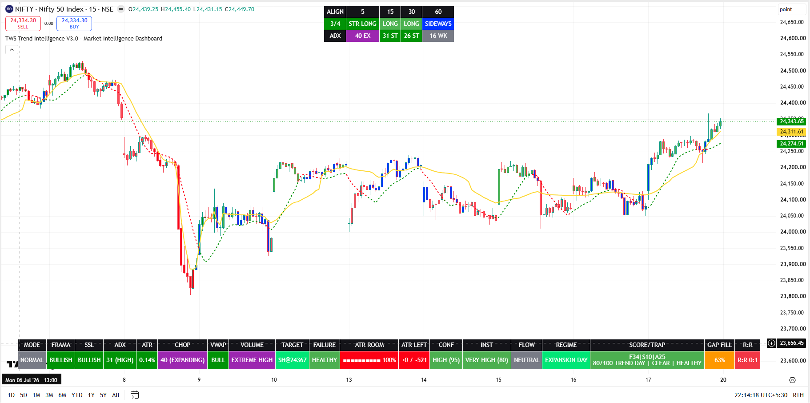Click the 'EXTREME HIGH' volume cell
Image resolution: width=810 pixels, height=403 pixels.
tap(252, 360)
